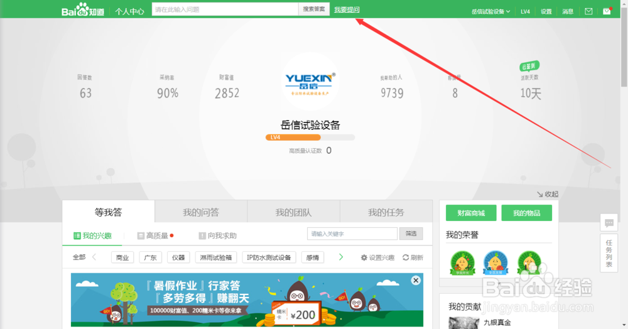Image resolution: width=628 pixels, height=329 pixels.
Task: Click the 九银真金 contributor thumbnail
Action: (x=464, y=323)
